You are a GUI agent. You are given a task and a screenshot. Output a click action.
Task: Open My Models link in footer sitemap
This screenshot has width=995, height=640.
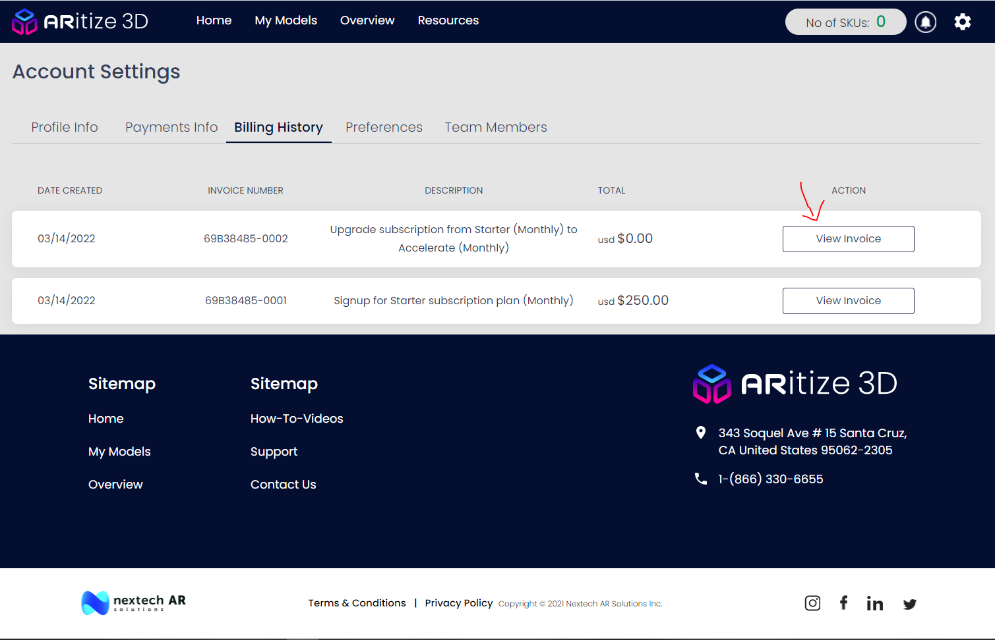click(x=119, y=452)
